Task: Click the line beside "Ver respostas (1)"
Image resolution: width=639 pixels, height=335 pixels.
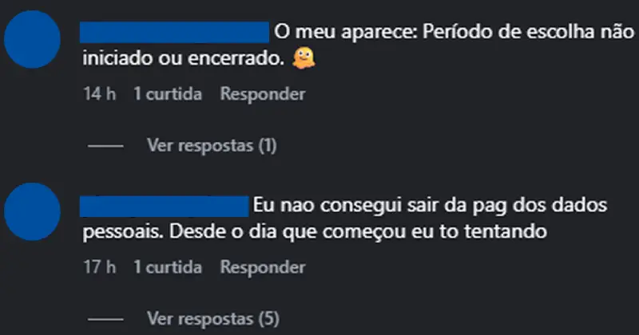Action: pos(104,147)
